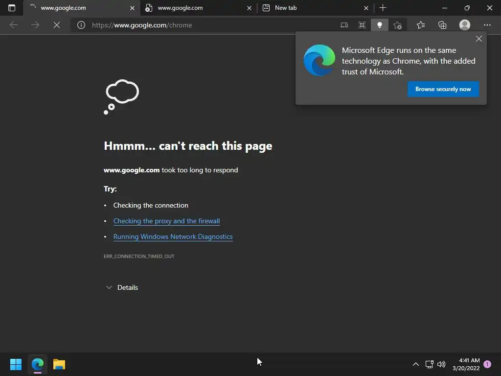501x376 pixels.
Task: Open Settings and more menu
Action: point(487,25)
